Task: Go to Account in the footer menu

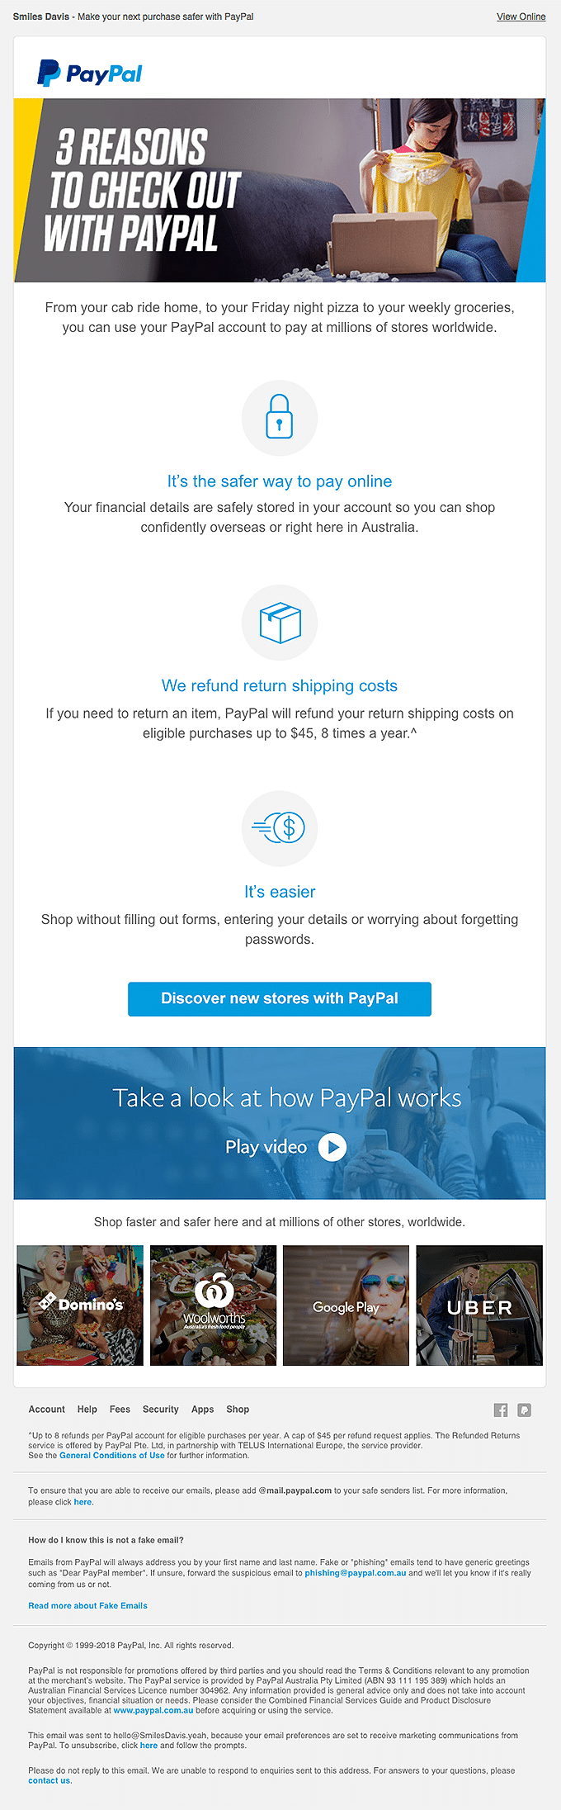Action: coord(46,1410)
